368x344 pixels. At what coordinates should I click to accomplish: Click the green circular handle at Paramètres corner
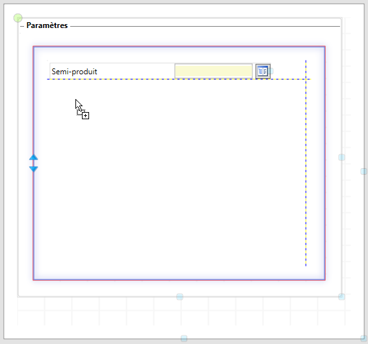coord(18,18)
